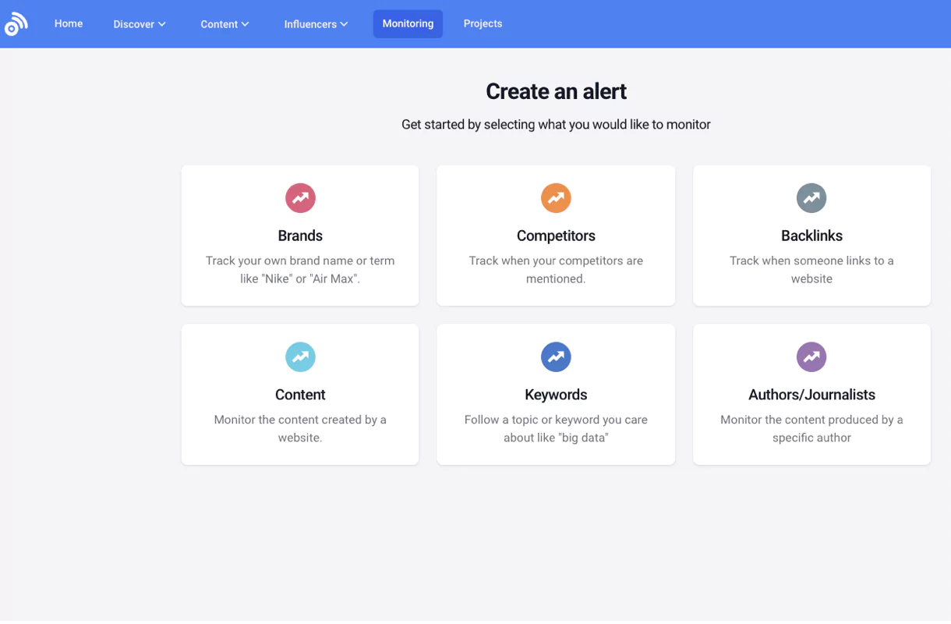The width and height of the screenshot is (951, 624).
Task: Create a Brands alert card
Action: (300, 235)
